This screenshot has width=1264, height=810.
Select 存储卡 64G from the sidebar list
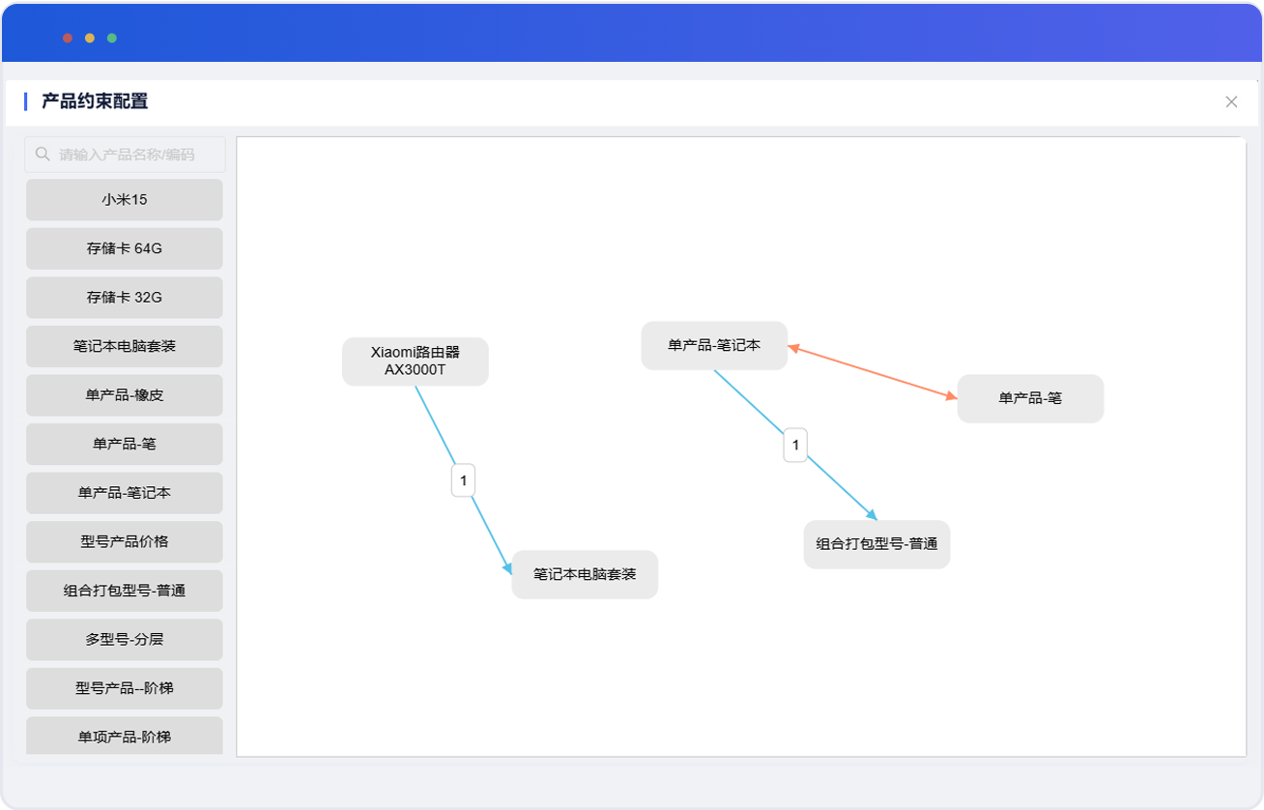point(124,248)
